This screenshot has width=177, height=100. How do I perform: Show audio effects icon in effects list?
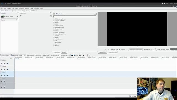[59, 14]
